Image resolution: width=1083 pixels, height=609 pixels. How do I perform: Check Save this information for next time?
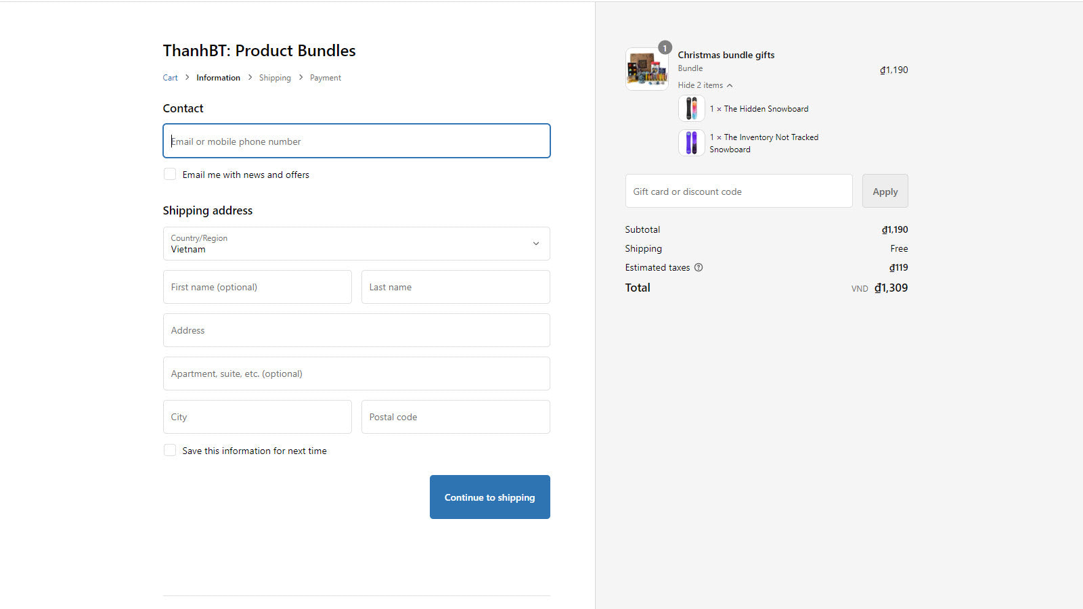(x=170, y=451)
